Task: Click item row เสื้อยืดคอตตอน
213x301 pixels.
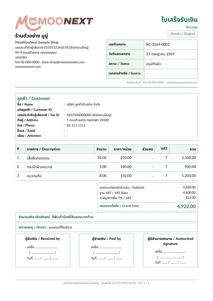Action: click(x=106, y=158)
